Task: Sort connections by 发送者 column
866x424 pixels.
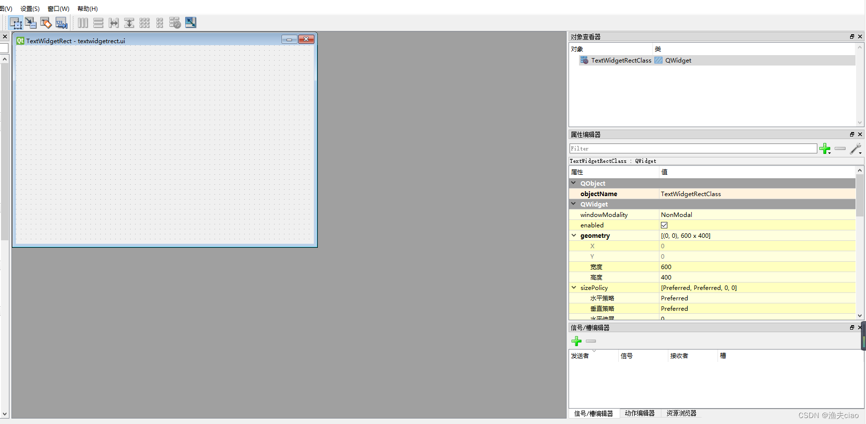Action: click(593, 356)
